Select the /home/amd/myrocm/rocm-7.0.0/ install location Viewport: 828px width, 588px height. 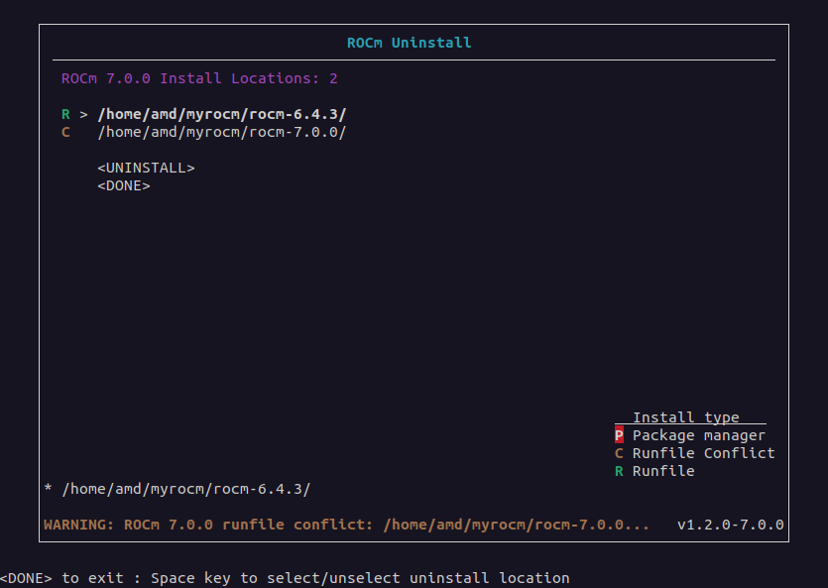click(x=222, y=133)
